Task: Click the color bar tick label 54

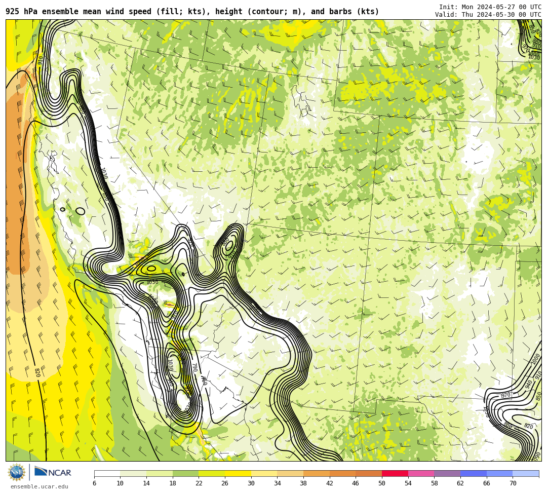Action: click(x=408, y=483)
